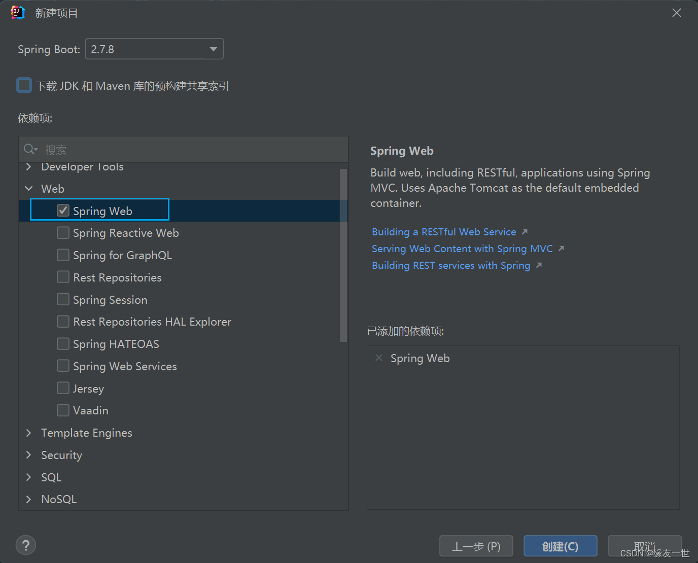Open Serving Web Content with Spring MVC link
698x563 pixels.
(462, 249)
